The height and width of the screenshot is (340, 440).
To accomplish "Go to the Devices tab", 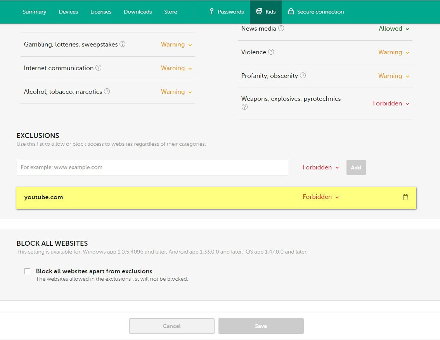I will pyautogui.click(x=68, y=12).
